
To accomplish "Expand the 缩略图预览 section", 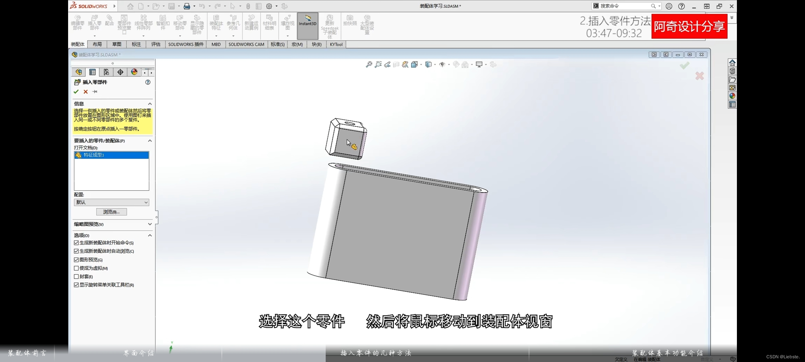I will [150, 224].
